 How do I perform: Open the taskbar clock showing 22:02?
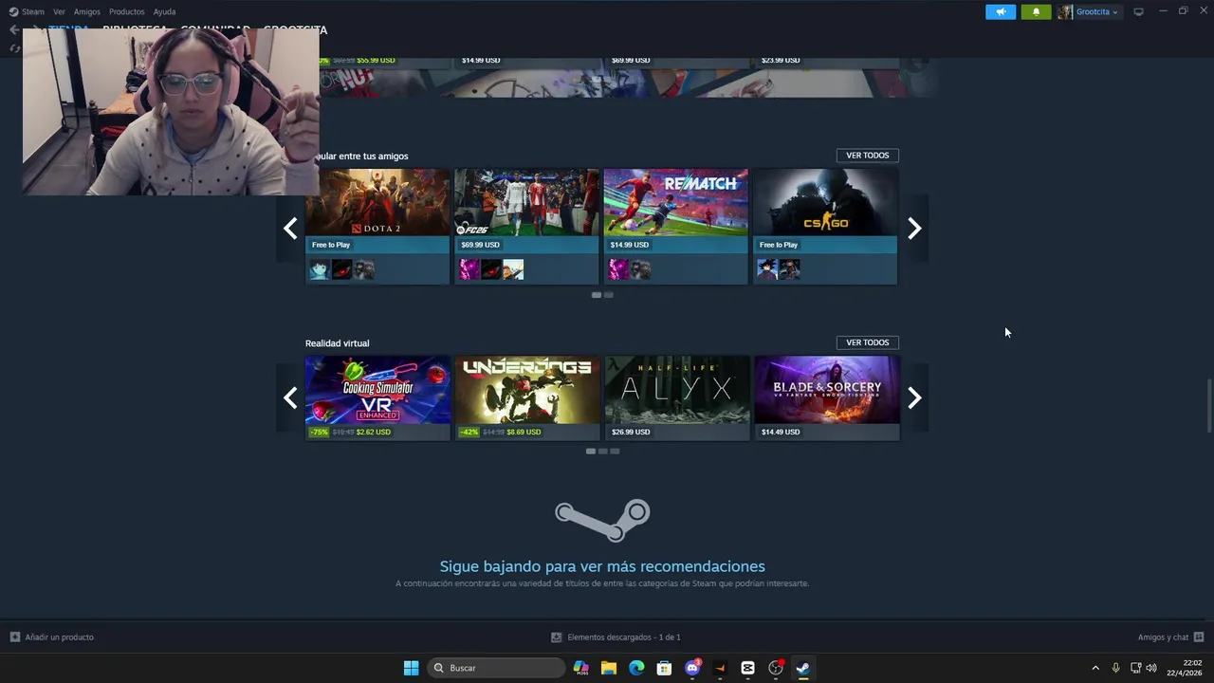coord(1185,668)
